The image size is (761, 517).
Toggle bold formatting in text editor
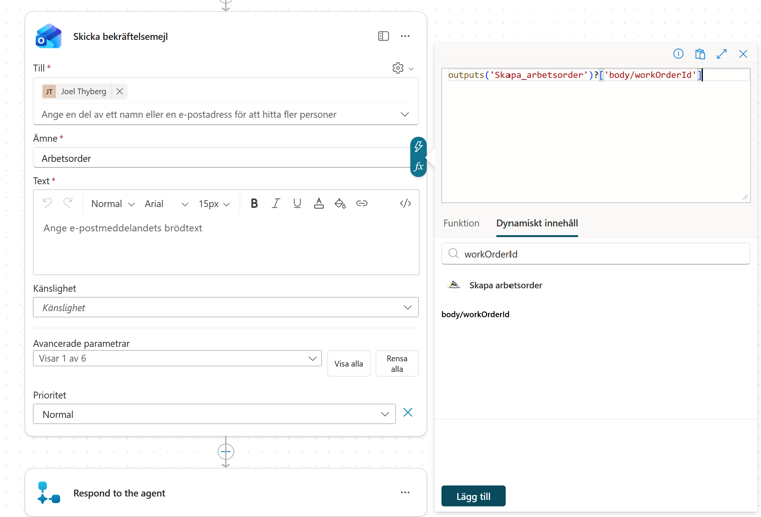click(x=254, y=204)
